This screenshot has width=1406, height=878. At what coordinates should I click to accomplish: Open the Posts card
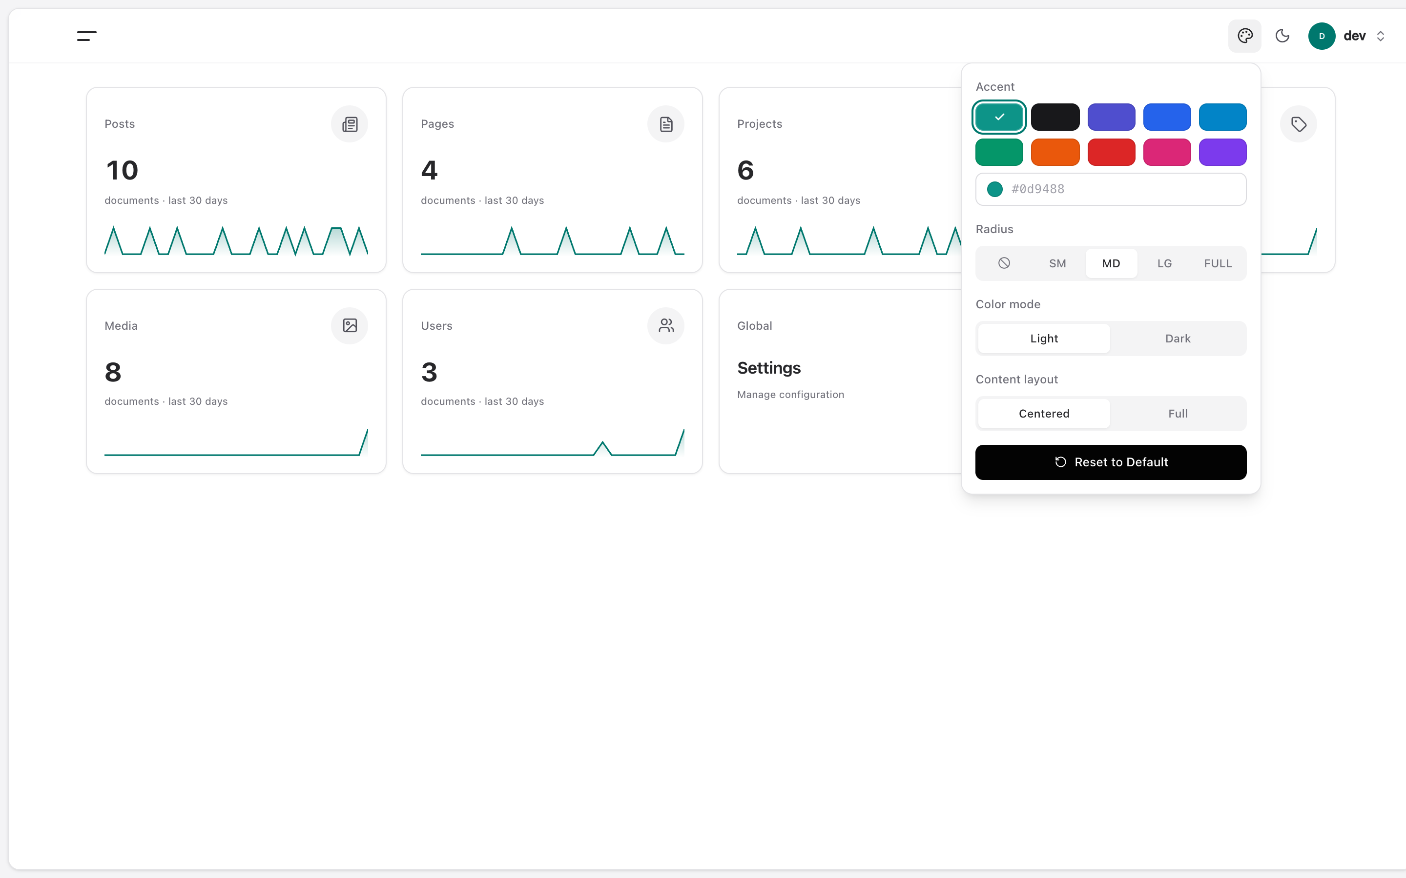tap(236, 180)
